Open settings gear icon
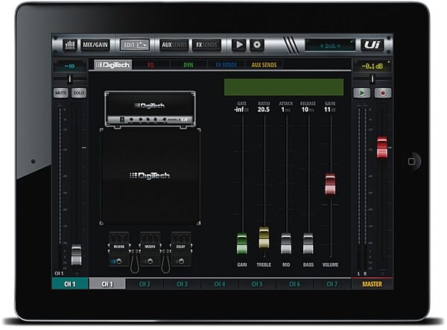The width and height of the screenshot is (447, 330). [x=257, y=45]
